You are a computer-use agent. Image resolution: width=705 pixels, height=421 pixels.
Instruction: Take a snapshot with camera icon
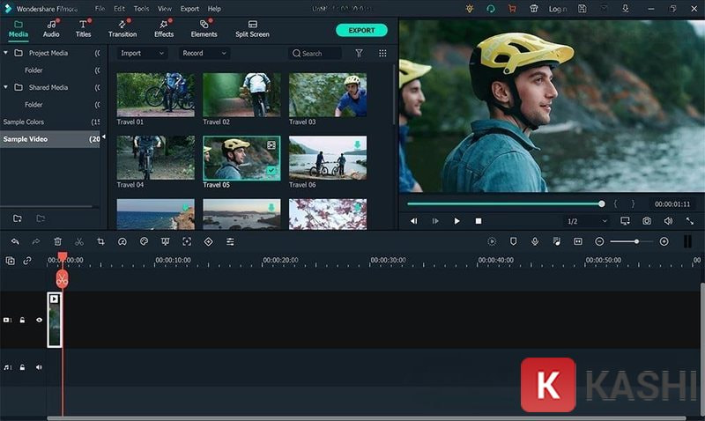pyautogui.click(x=647, y=220)
